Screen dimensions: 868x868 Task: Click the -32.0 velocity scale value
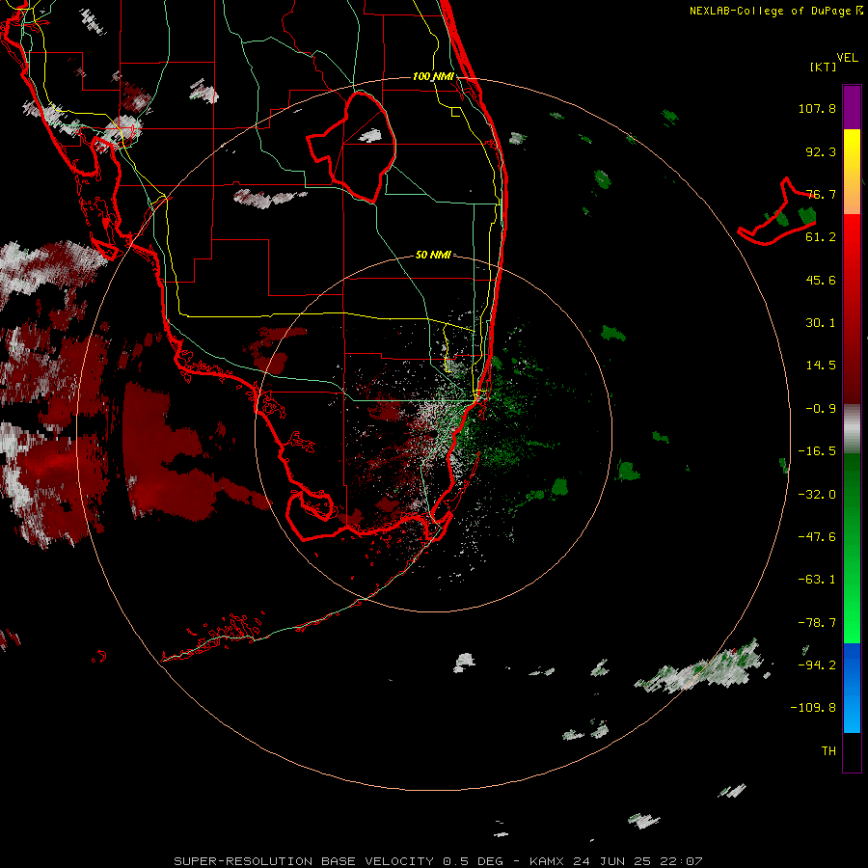click(817, 495)
